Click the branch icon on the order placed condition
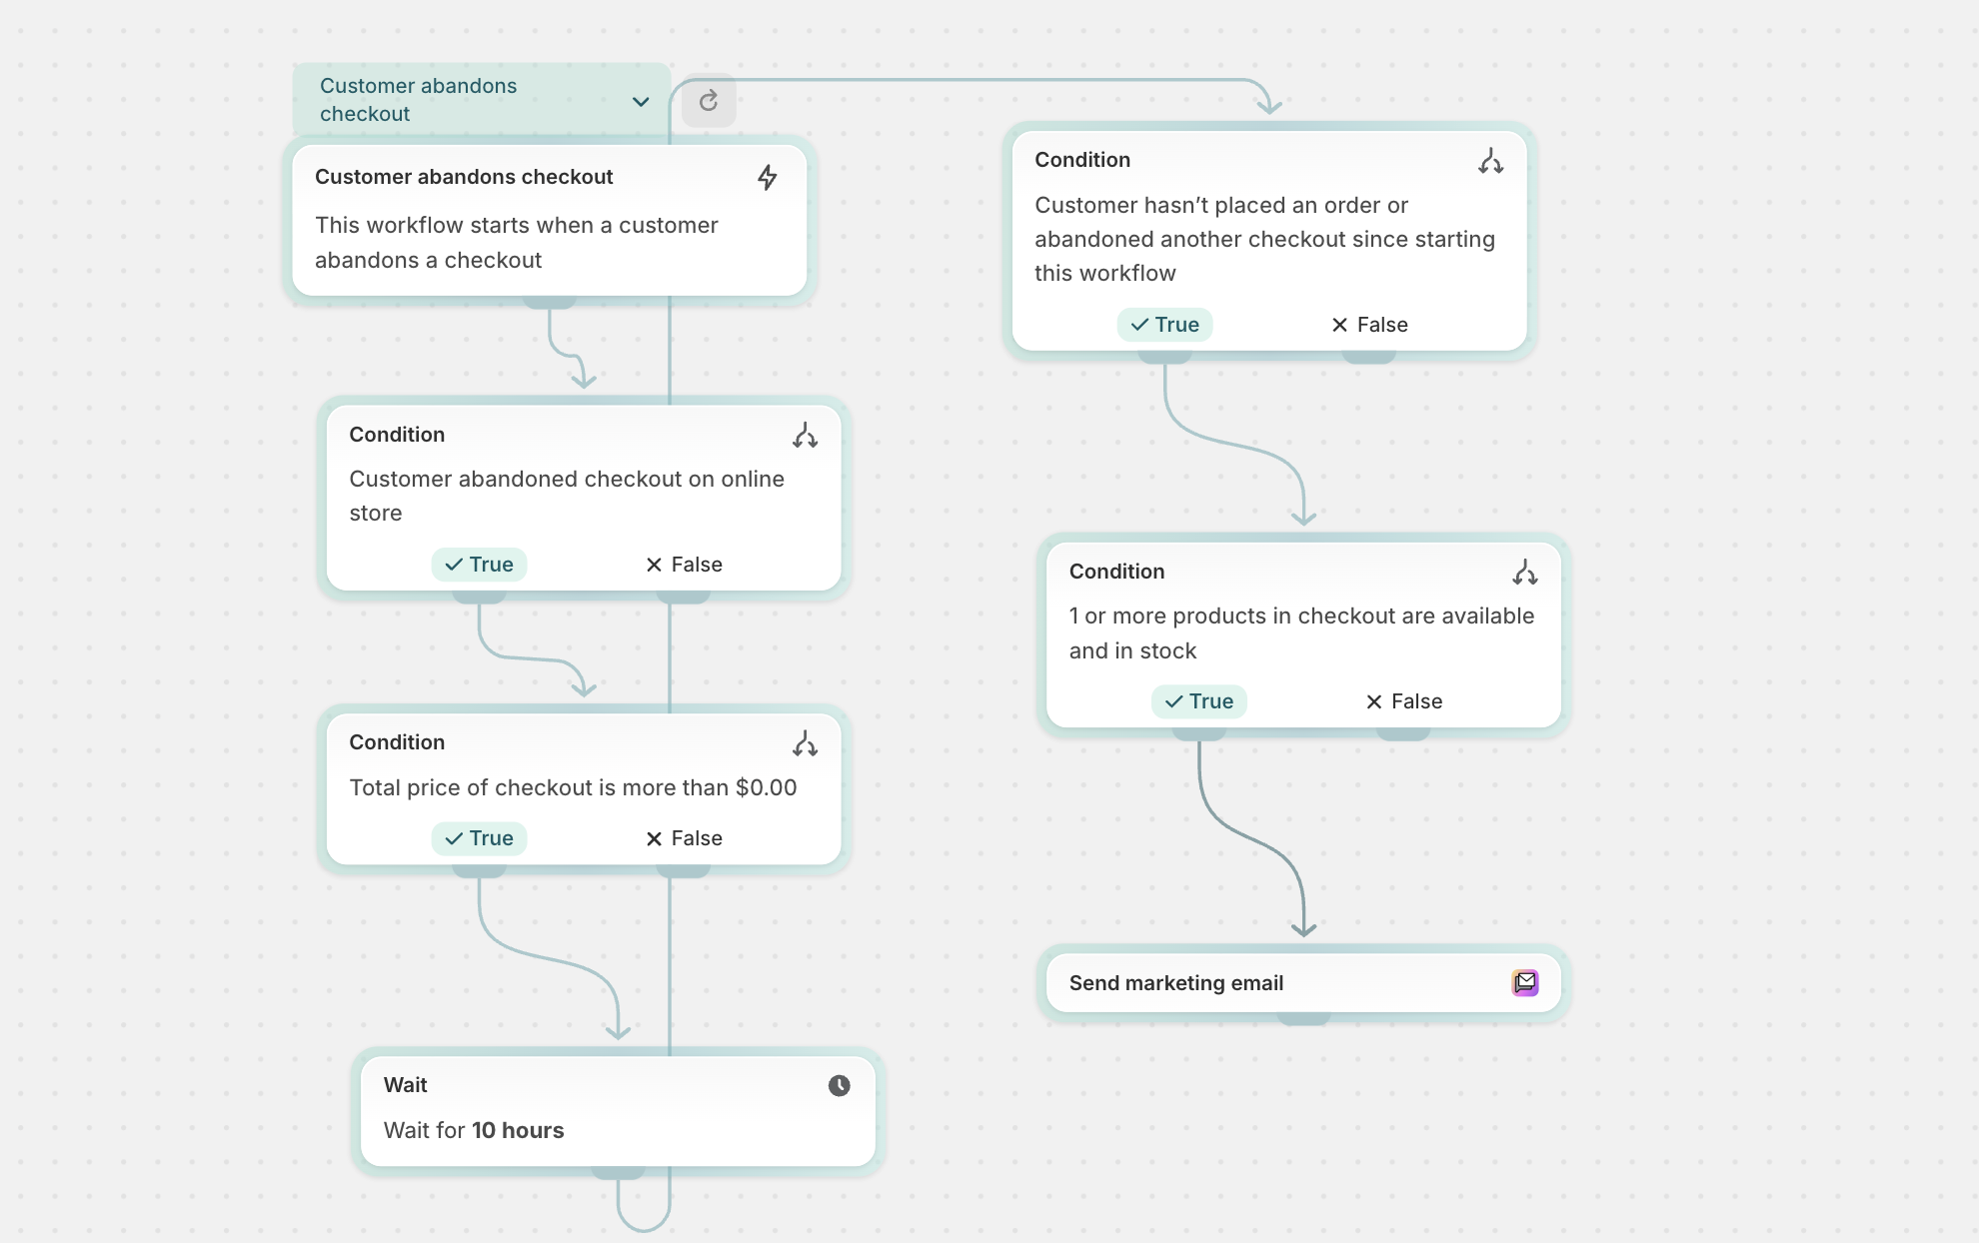The height and width of the screenshot is (1243, 1979). pos(1490,159)
